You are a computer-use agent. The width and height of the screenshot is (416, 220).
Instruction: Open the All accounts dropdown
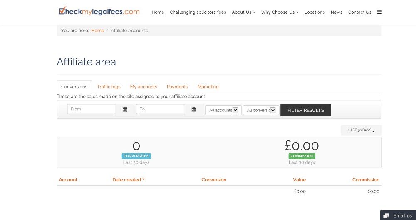(223, 110)
